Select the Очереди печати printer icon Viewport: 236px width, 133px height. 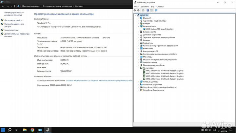tap(141, 62)
